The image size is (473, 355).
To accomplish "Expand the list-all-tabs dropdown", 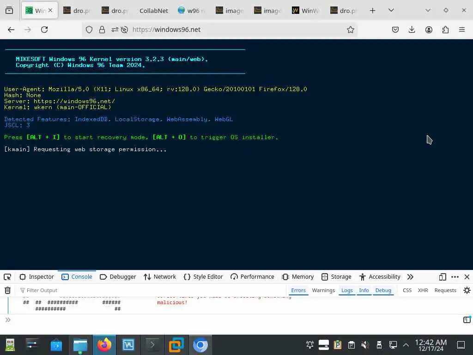I will click(x=391, y=11).
